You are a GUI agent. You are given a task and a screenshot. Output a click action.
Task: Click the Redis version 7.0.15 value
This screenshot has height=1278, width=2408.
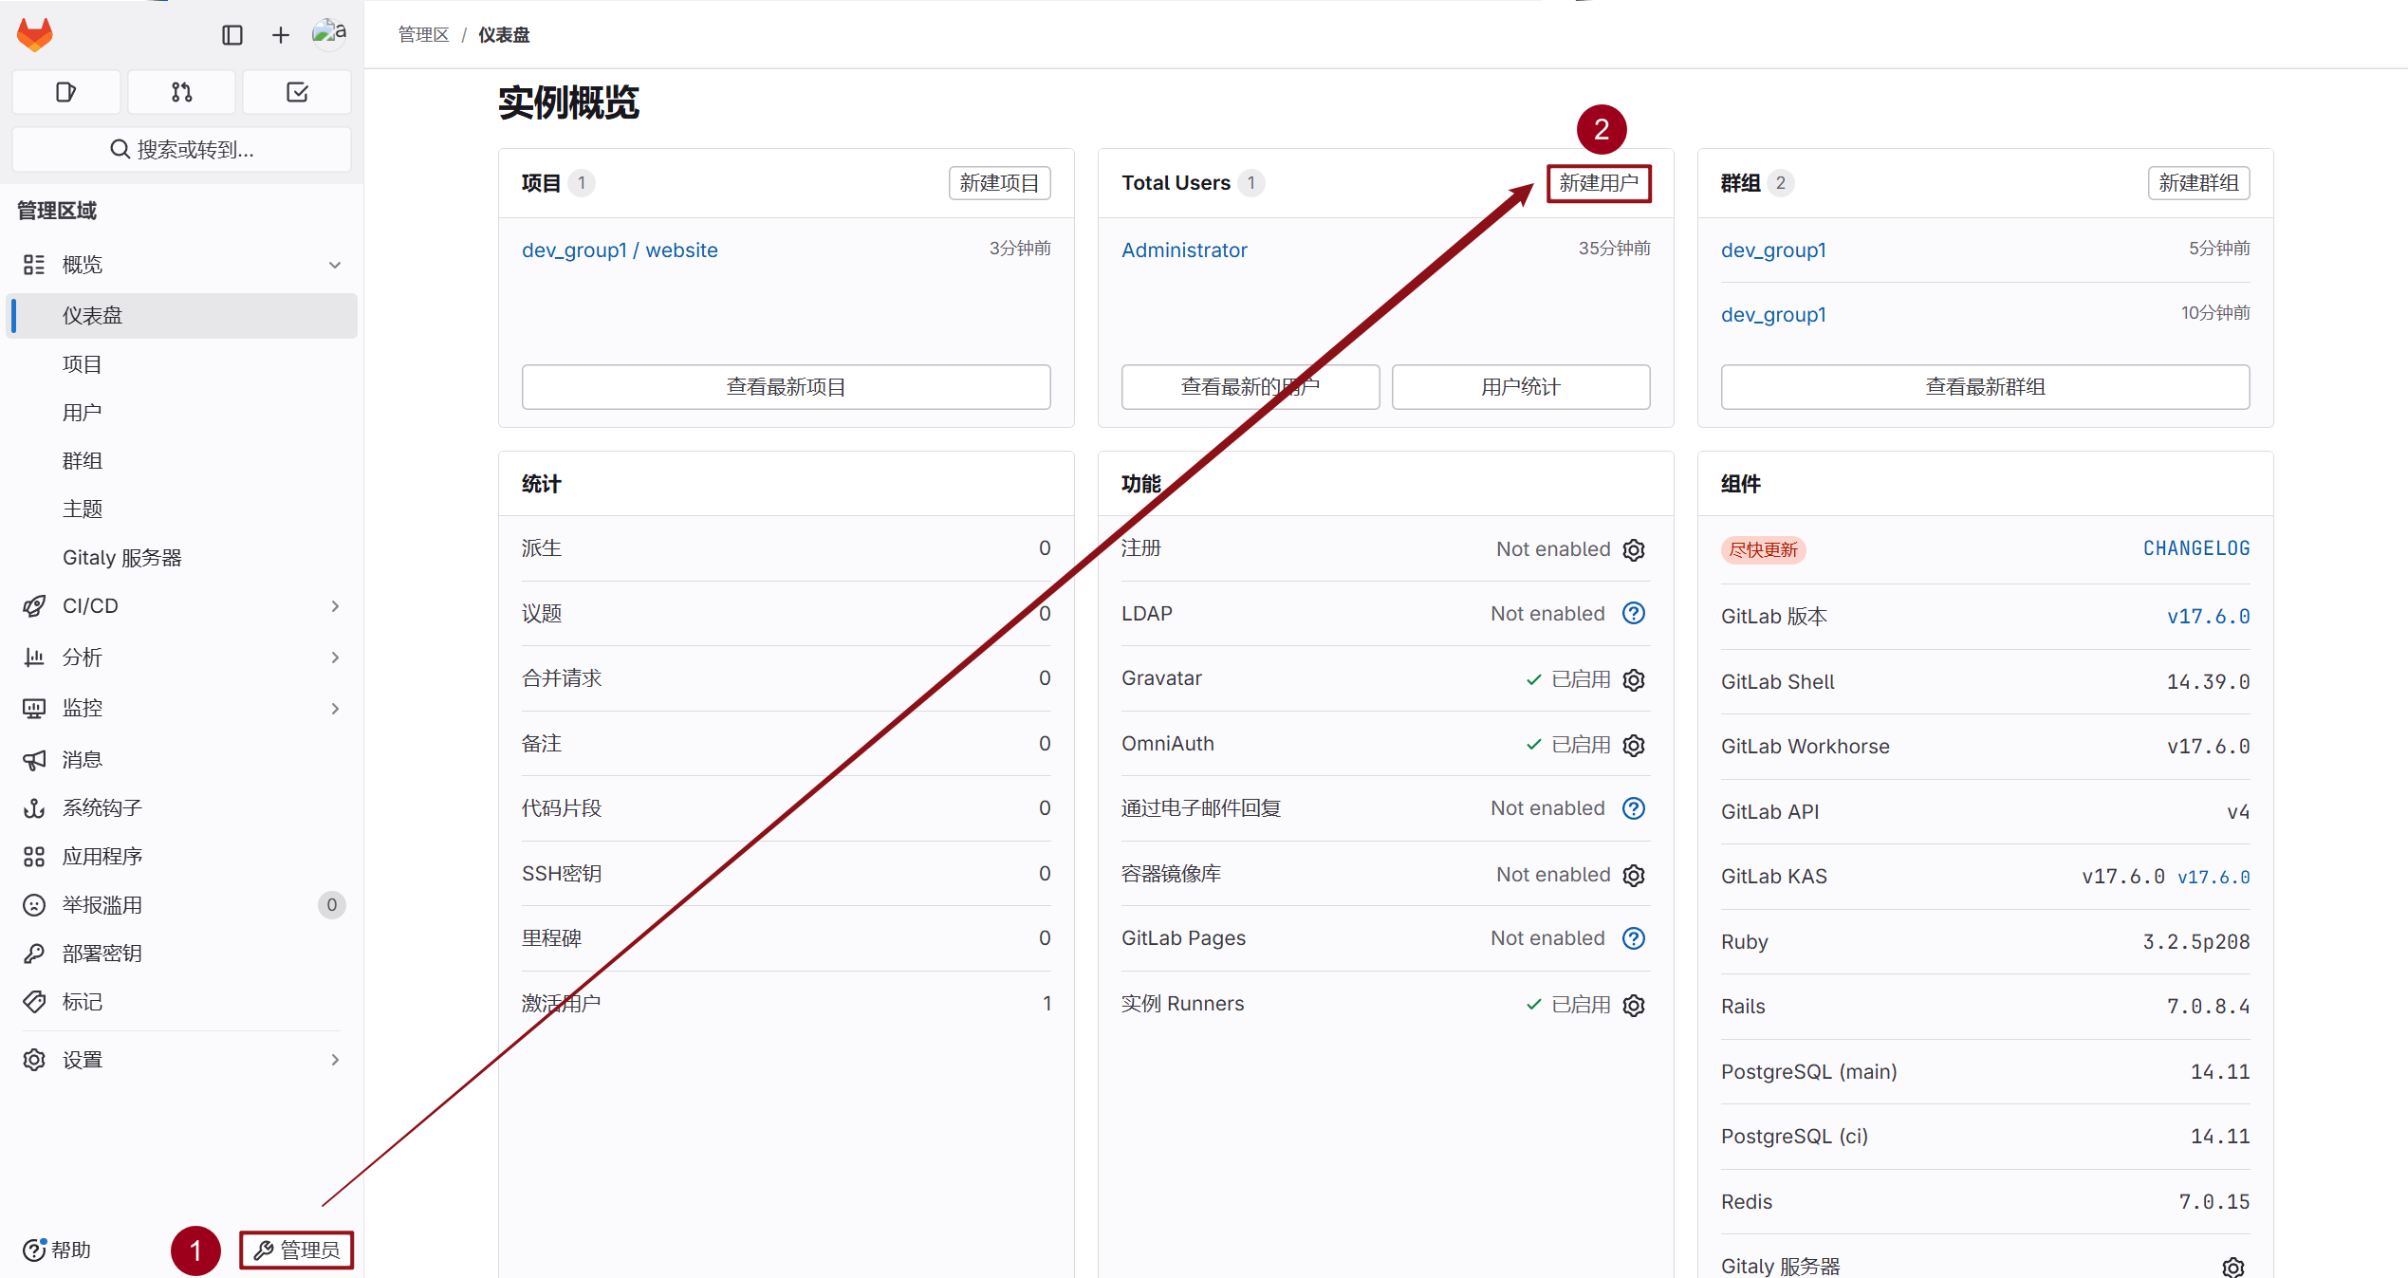coord(2214,1202)
